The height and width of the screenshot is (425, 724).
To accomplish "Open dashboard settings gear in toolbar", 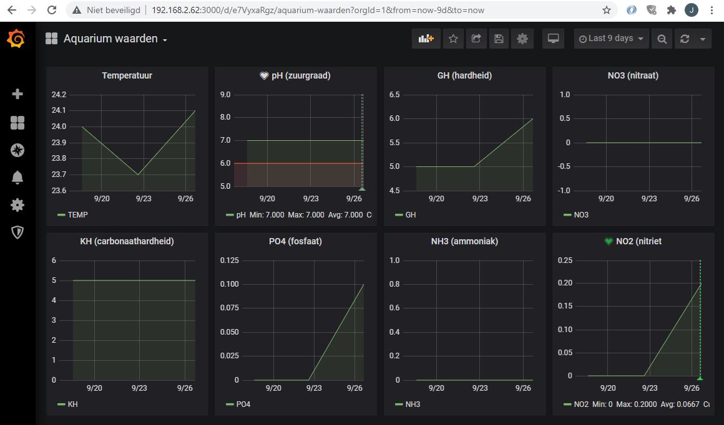I will pos(522,39).
